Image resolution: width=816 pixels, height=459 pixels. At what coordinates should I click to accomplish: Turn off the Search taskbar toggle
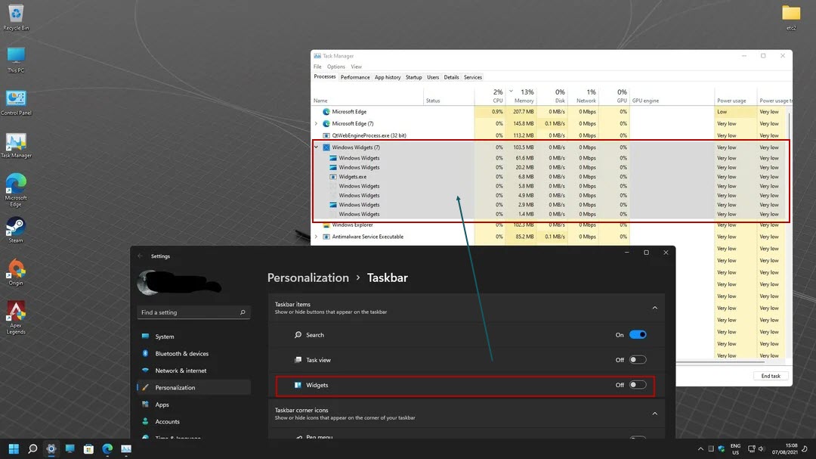point(638,334)
